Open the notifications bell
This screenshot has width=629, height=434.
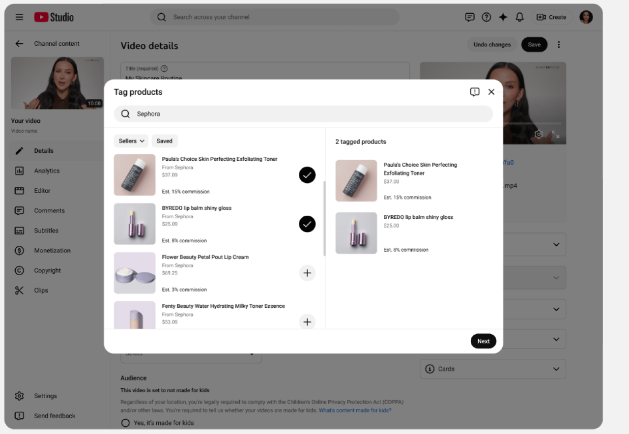[x=520, y=17]
